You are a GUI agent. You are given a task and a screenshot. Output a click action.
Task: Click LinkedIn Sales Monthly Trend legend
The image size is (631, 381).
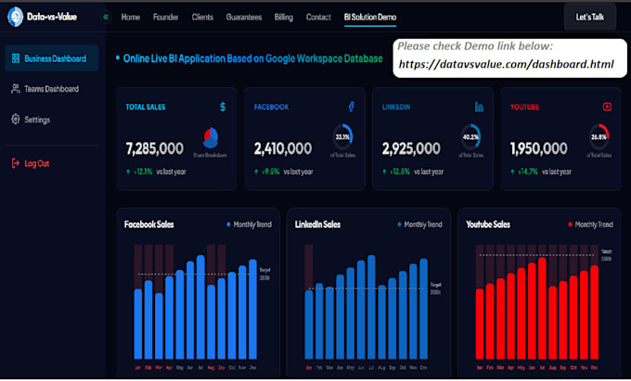click(x=419, y=224)
